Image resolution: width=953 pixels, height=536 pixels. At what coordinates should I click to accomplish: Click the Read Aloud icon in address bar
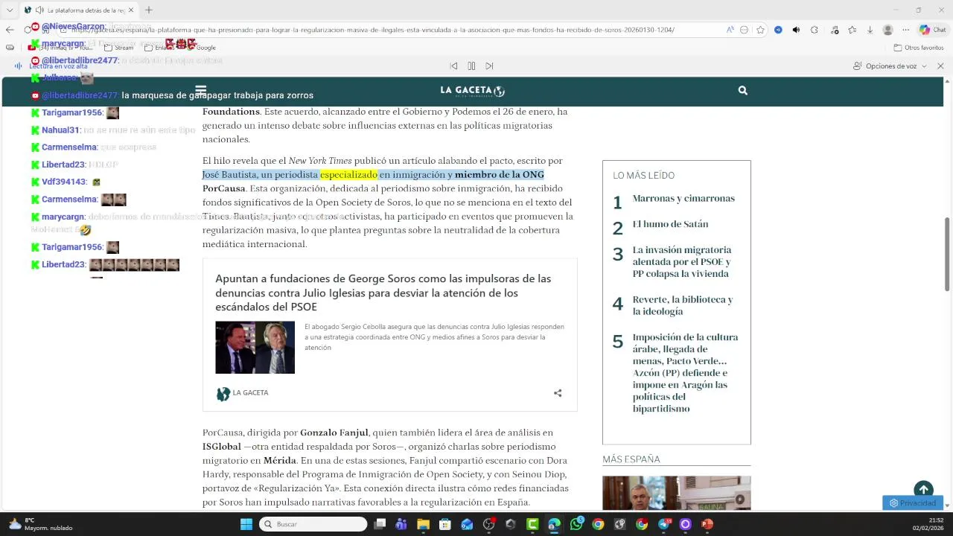tap(730, 30)
